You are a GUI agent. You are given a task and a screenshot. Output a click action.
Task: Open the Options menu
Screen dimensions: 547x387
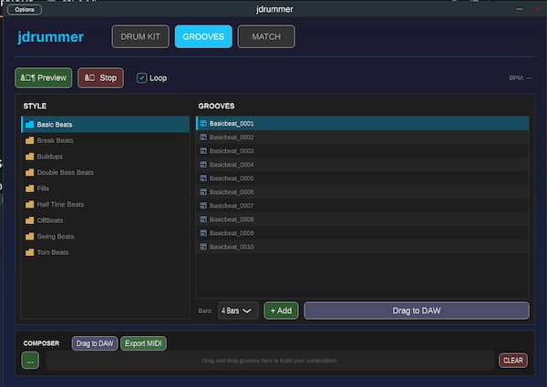[x=25, y=10]
